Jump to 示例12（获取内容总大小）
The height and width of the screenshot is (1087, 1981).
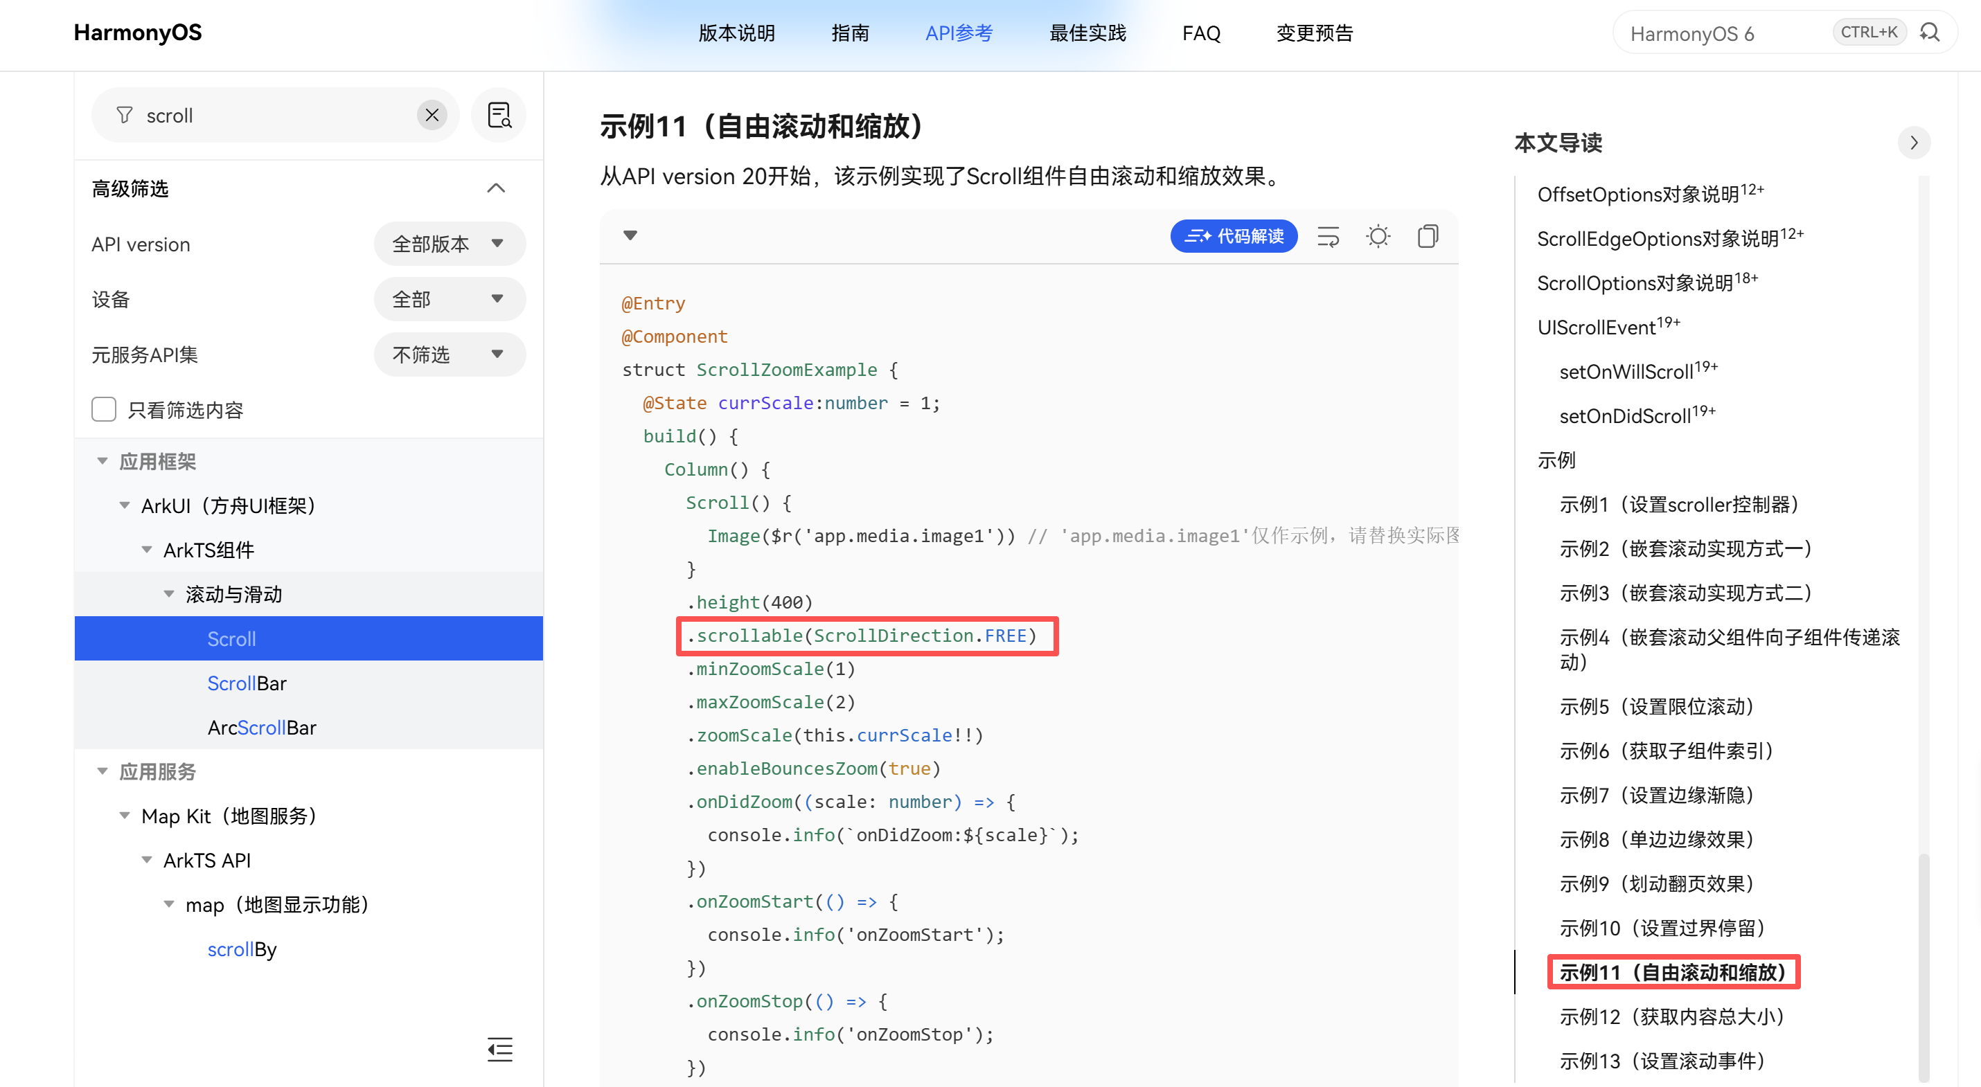[1673, 1016]
